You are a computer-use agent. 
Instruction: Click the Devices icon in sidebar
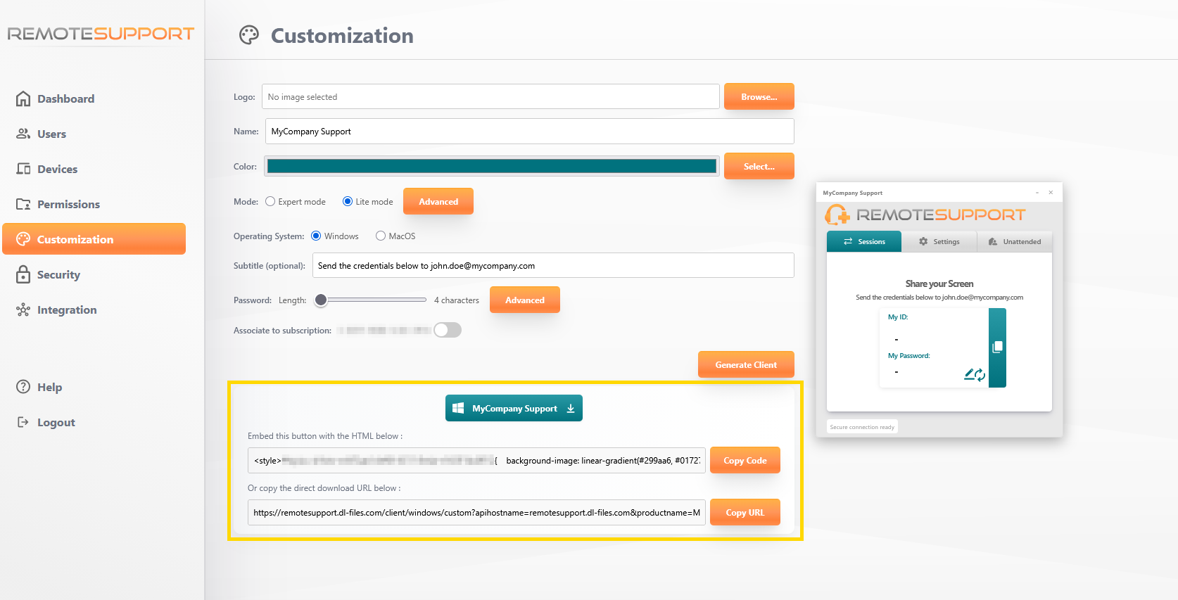coord(23,169)
